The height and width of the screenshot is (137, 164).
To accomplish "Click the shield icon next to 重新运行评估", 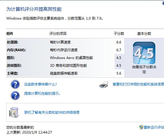I will coord(141,127).
